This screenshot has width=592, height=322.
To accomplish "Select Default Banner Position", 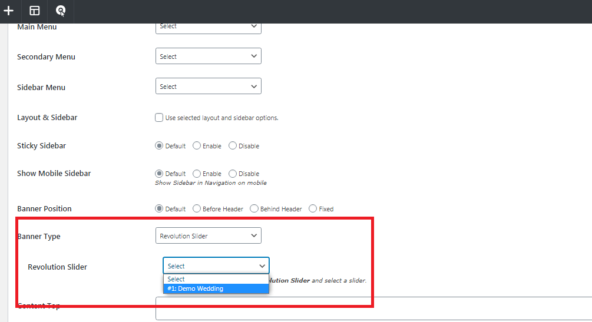I will (159, 209).
